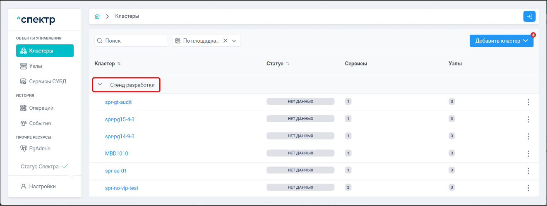Open kebab menu for spr-no-vip-test row
This screenshot has width=547, height=206.
pyautogui.click(x=528, y=188)
